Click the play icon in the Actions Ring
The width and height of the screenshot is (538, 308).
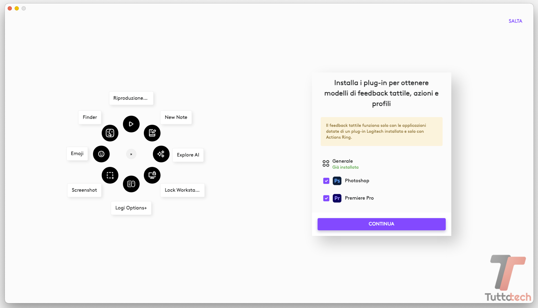131,124
